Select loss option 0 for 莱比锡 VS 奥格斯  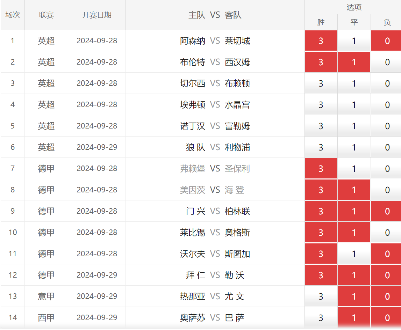click(x=387, y=233)
